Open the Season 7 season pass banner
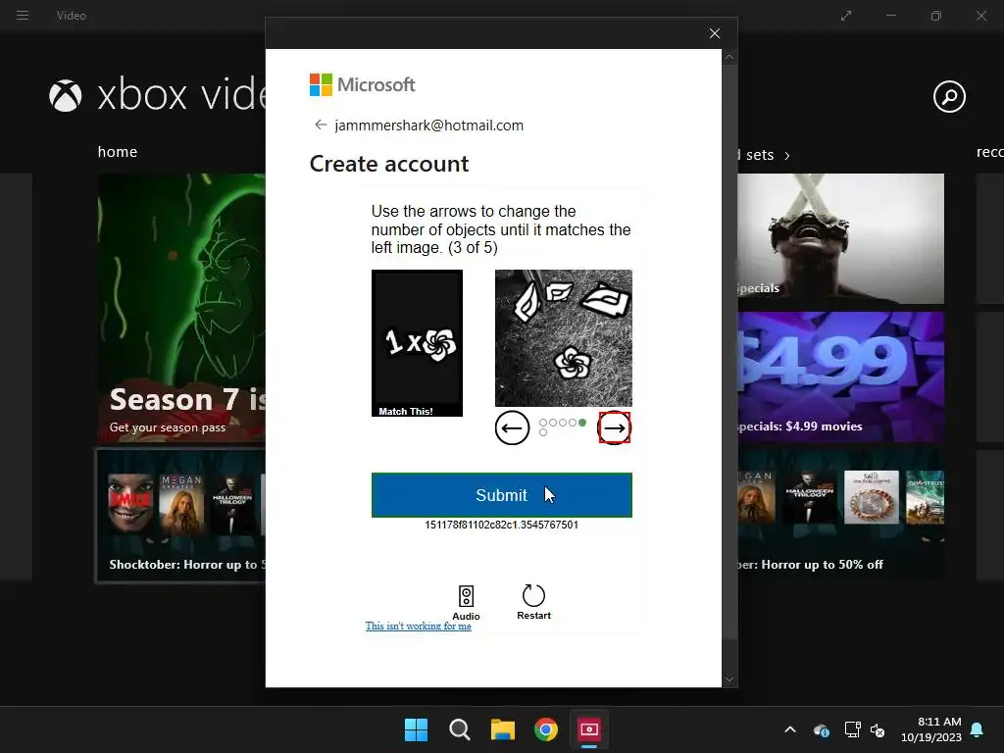Screen dimensions: 1004x753 click(181, 308)
